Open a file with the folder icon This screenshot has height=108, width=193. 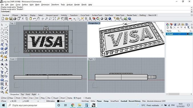tap(7, 19)
